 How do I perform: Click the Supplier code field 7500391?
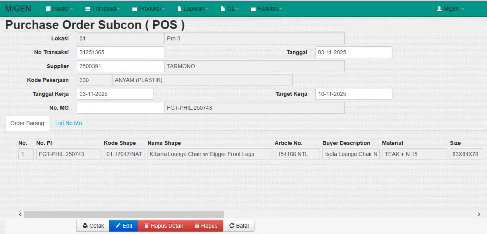[120, 66]
